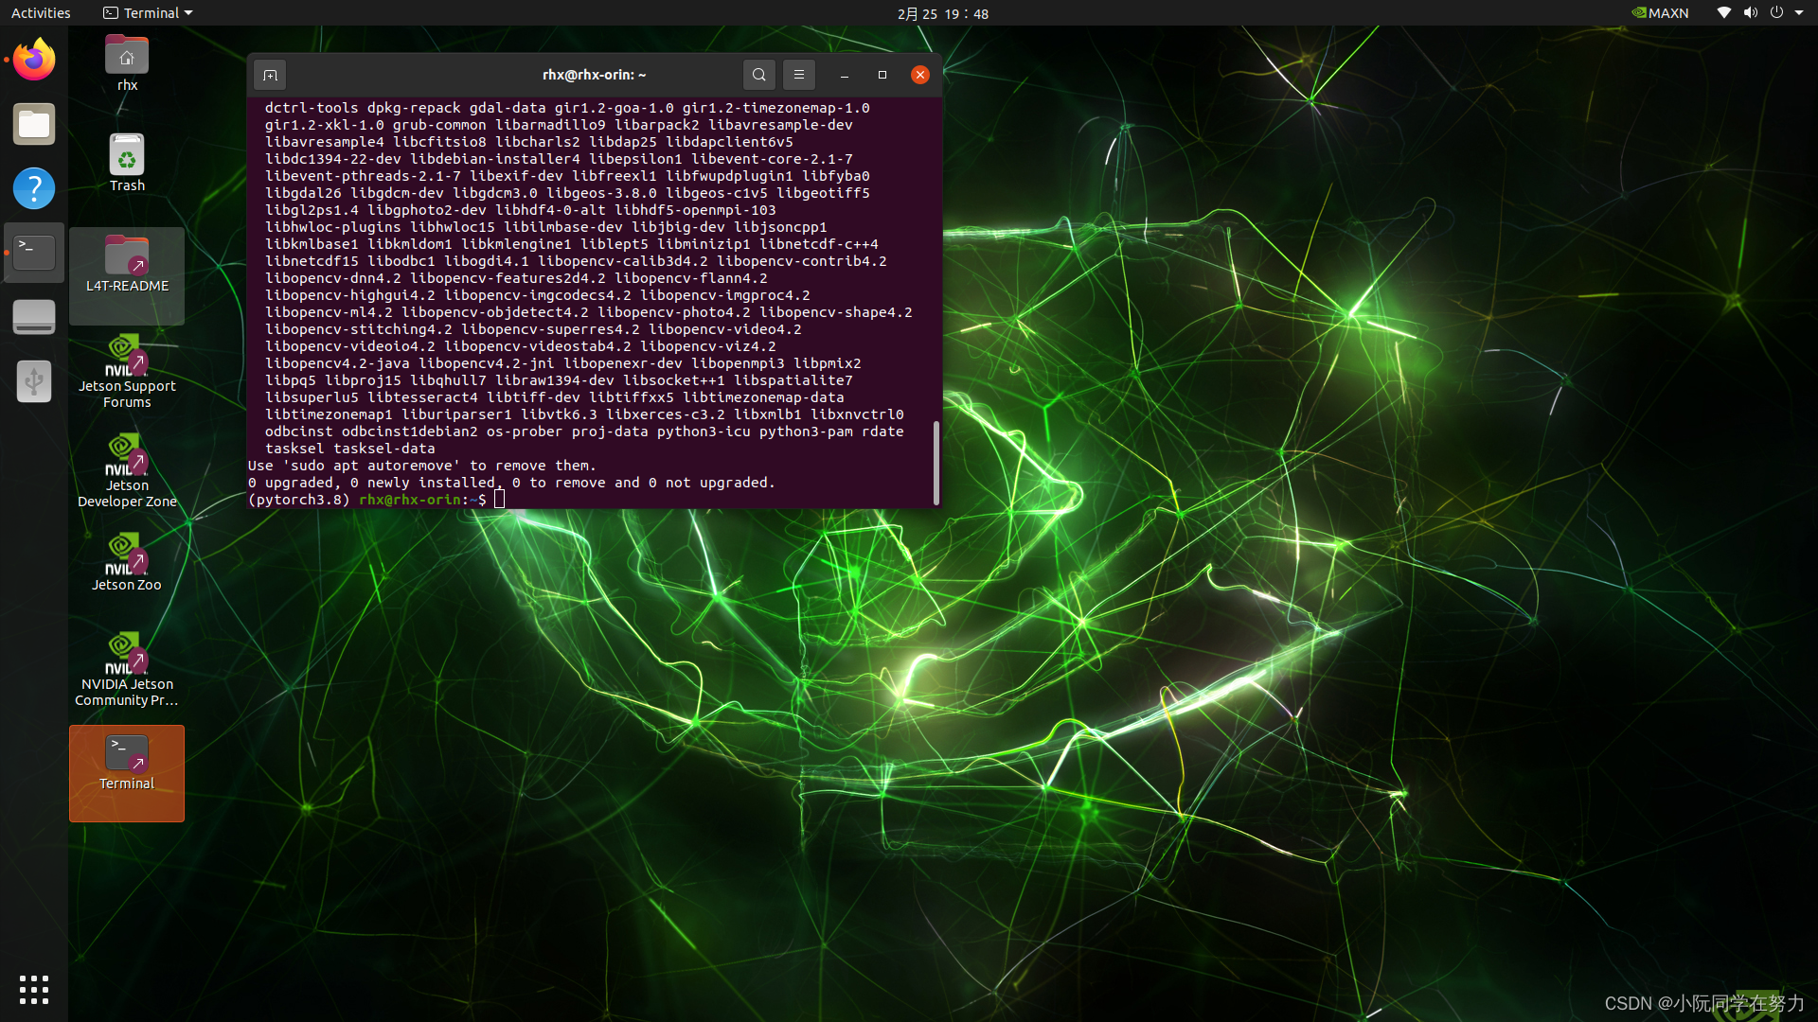1818x1022 pixels.
Task: Select the Terminal icon in dock
Action: click(x=34, y=253)
